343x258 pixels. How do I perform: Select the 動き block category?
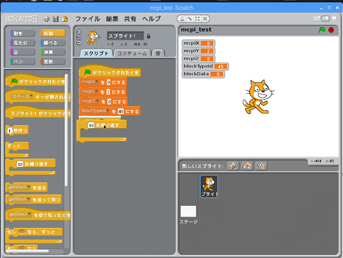(23, 33)
